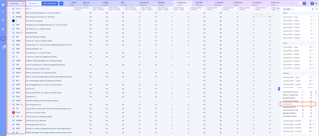319x136 pixels.
Task: Play chart for ECDA row
Action: click(x=13, y=13)
